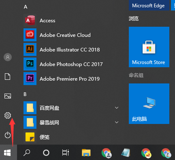The width and height of the screenshot is (175, 160).
Task: Open the 此电脑 tile
Action: coord(149,104)
